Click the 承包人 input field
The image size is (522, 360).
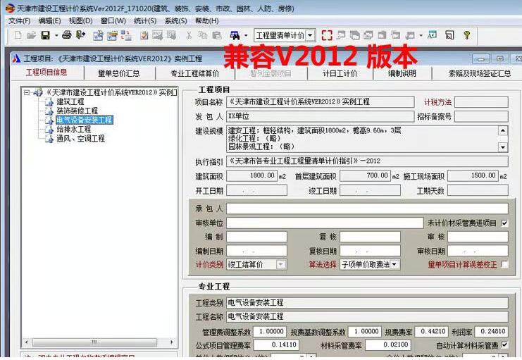pyautogui.click(x=367, y=209)
